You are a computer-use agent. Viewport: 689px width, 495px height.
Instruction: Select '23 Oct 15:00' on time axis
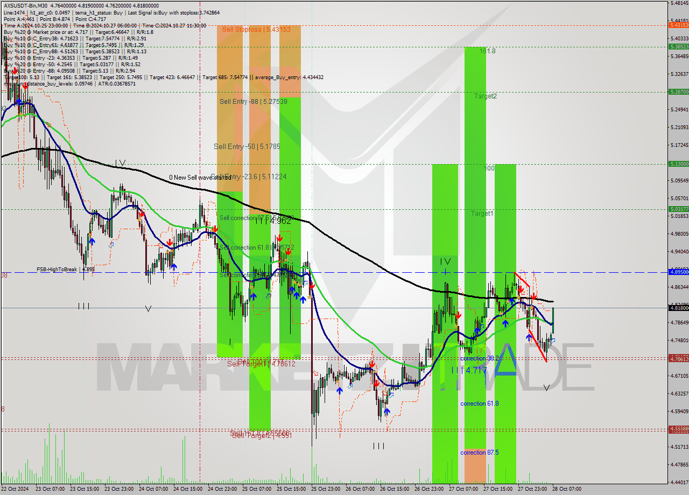[84, 489]
